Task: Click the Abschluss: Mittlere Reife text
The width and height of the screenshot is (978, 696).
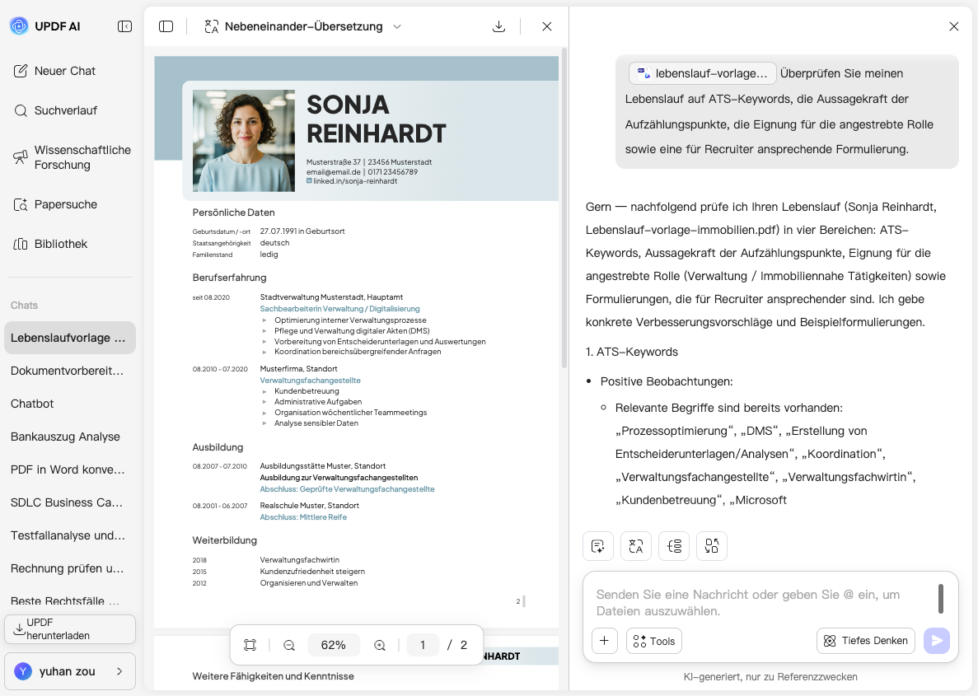Action: tap(303, 517)
